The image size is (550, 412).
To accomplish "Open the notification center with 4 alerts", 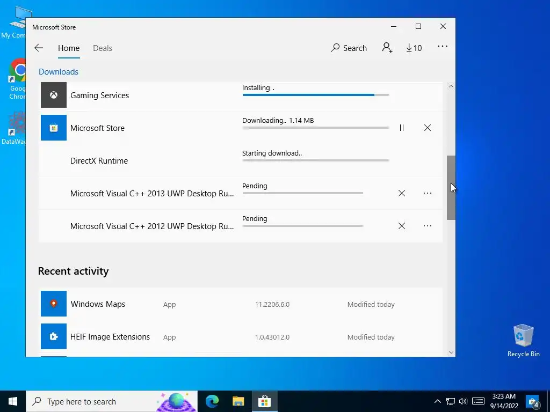I will tap(532, 401).
